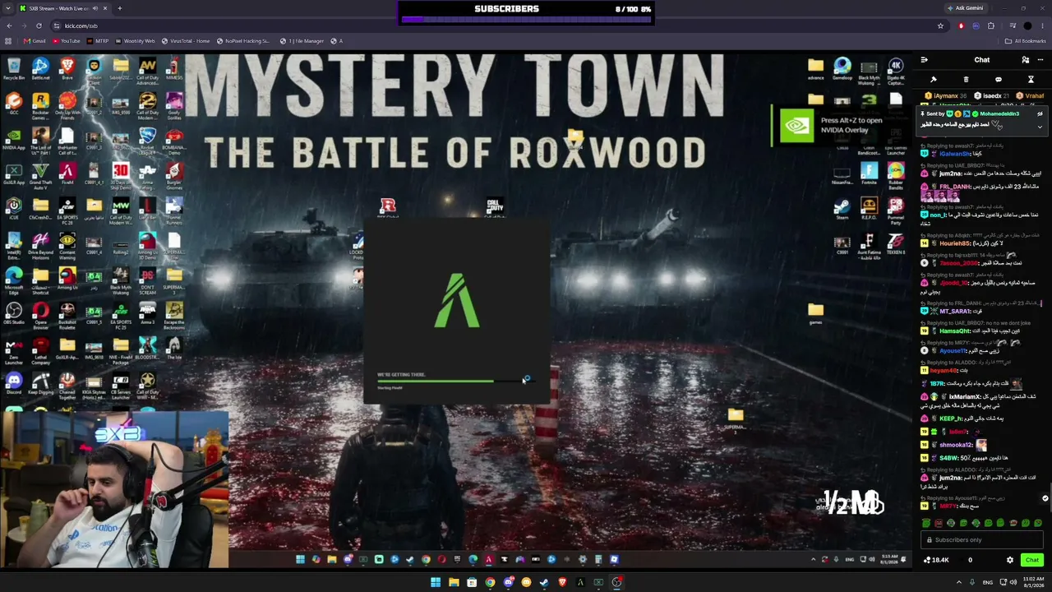Select the SXB Stream browser tab
Screen dimensions: 1052x592
coord(64,8)
